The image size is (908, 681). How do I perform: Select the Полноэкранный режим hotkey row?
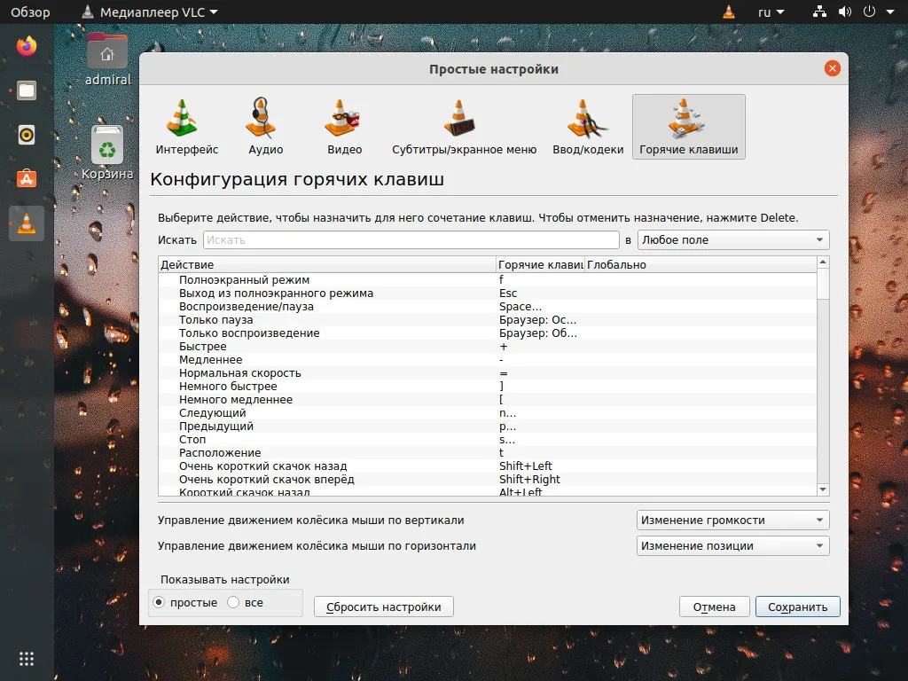point(266,279)
